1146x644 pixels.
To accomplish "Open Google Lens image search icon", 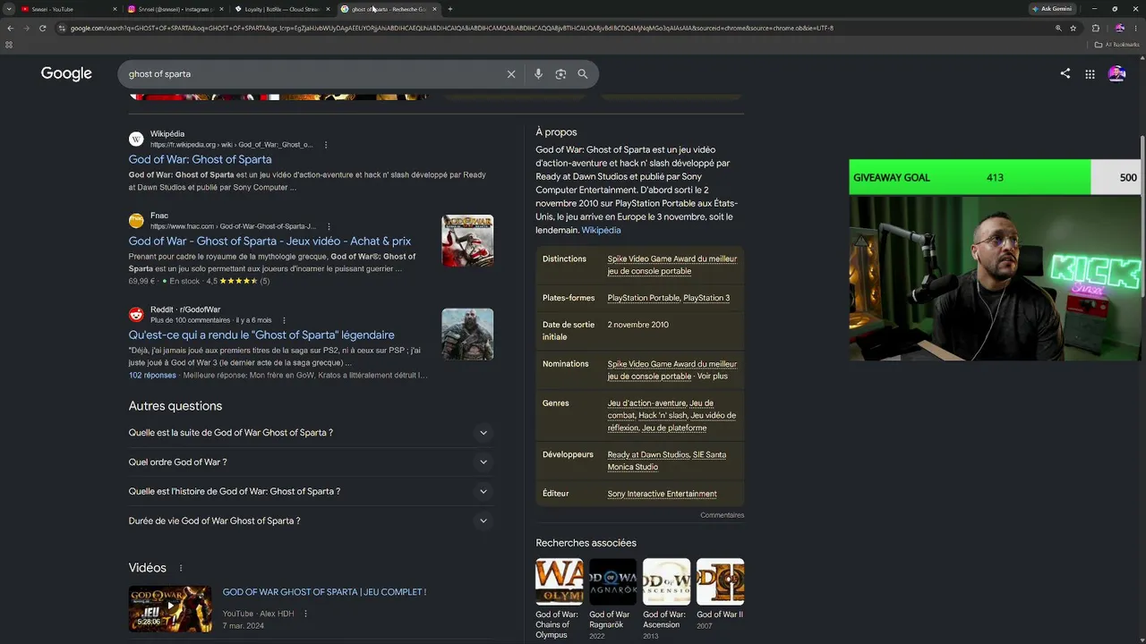I will pyautogui.click(x=560, y=74).
